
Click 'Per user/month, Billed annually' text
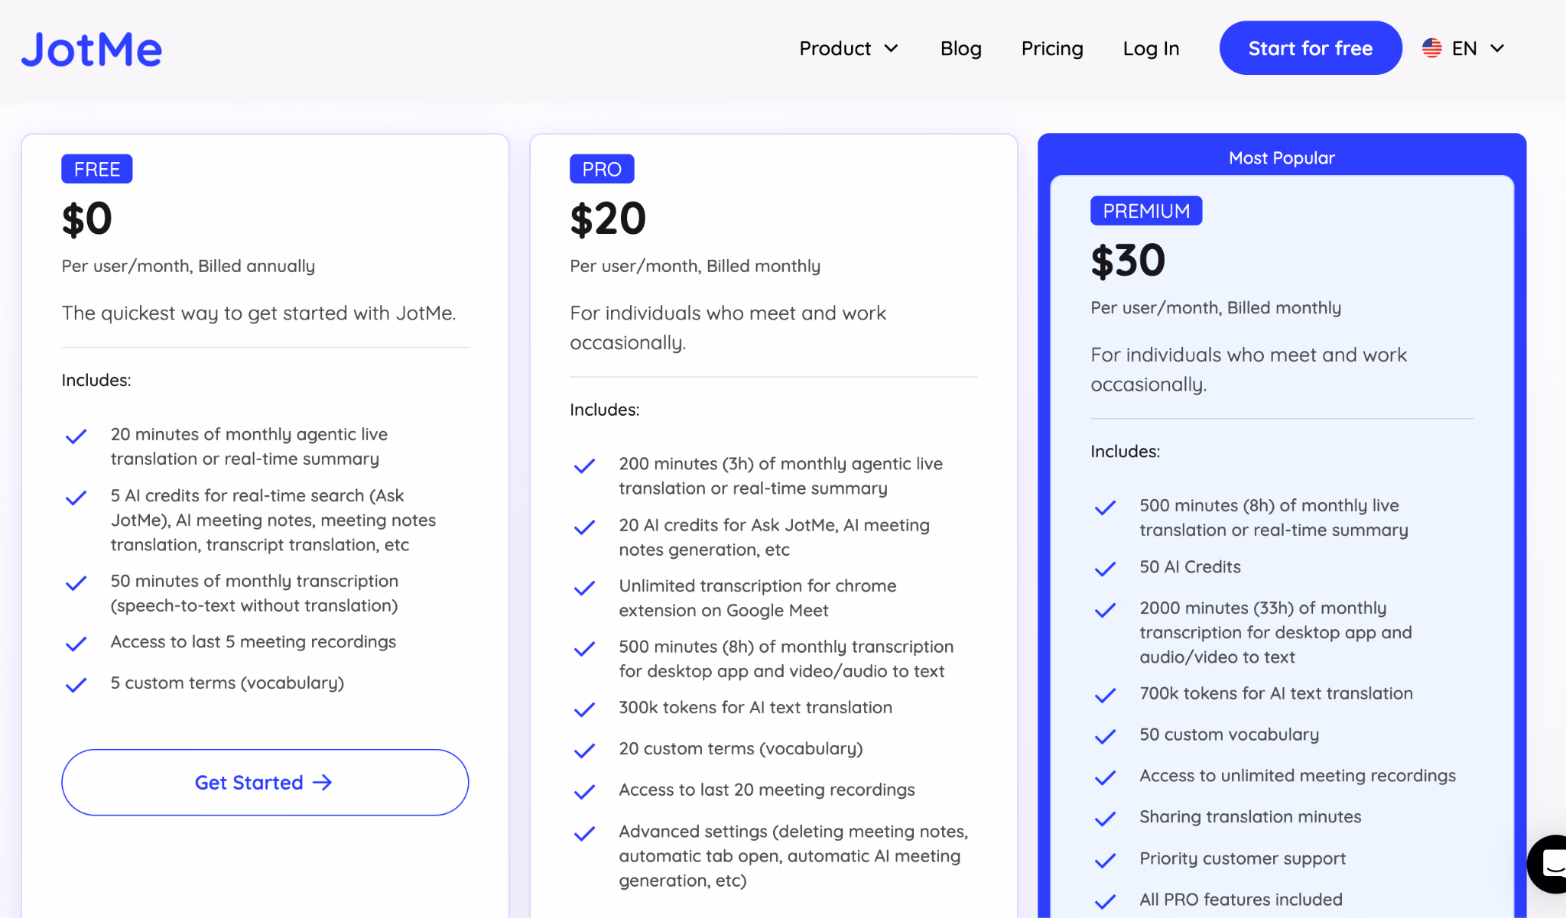pyautogui.click(x=188, y=266)
